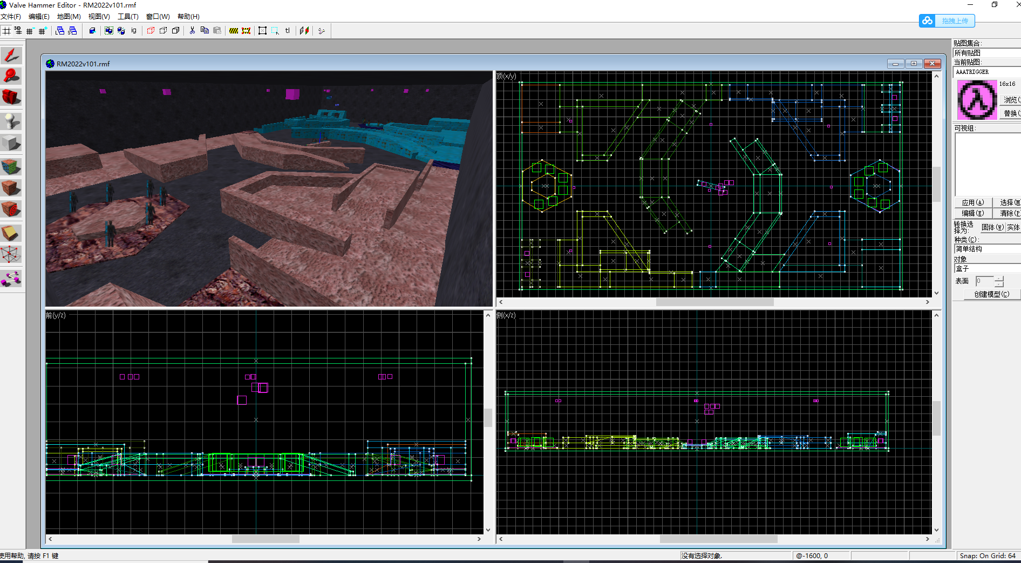The image size is (1021, 563).
Task: Open the 工具(T) menu
Action: [x=128, y=17]
